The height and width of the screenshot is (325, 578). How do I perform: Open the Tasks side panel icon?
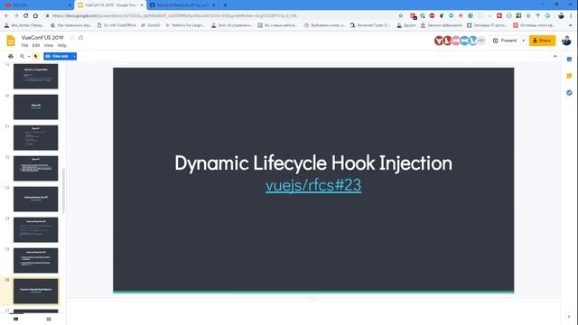click(569, 92)
